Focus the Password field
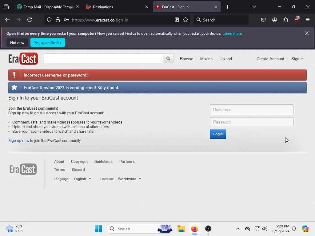The width and height of the screenshot is (315, 236). (252, 122)
